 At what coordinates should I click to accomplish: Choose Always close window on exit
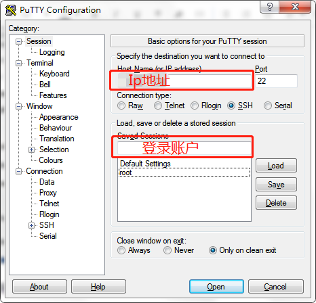[x=134, y=250]
